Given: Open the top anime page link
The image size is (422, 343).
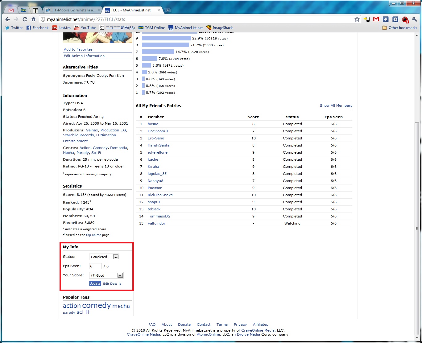Looking at the screenshot, I should pyautogui.click(x=93, y=235).
